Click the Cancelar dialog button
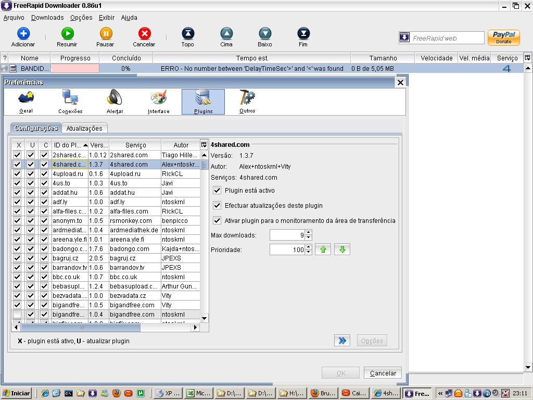 [383, 373]
